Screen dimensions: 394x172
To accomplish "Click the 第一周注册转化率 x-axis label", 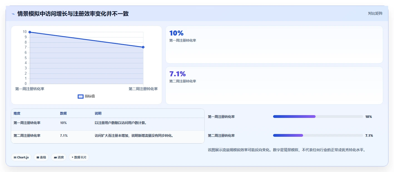I will click(x=30, y=89).
